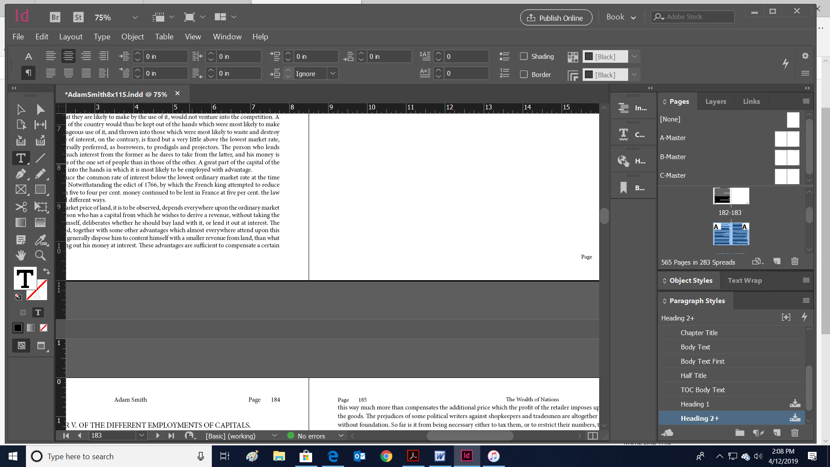This screenshot has height=467, width=830.
Task: Click the Direct Selection tool arrow
Action: point(40,109)
